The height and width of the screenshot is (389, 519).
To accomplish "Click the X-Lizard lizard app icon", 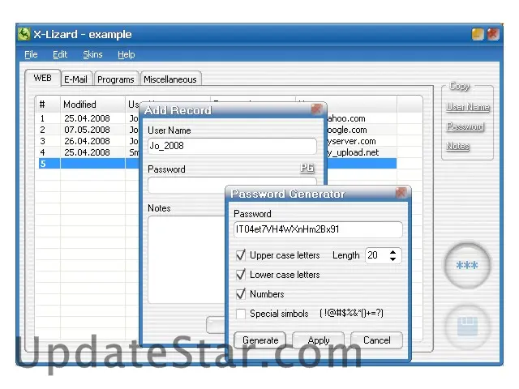I will (x=24, y=34).
